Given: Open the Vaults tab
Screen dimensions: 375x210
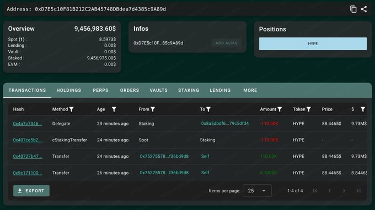Looking at the screenshot, I should pyautogui.click(x=159, y=90).
